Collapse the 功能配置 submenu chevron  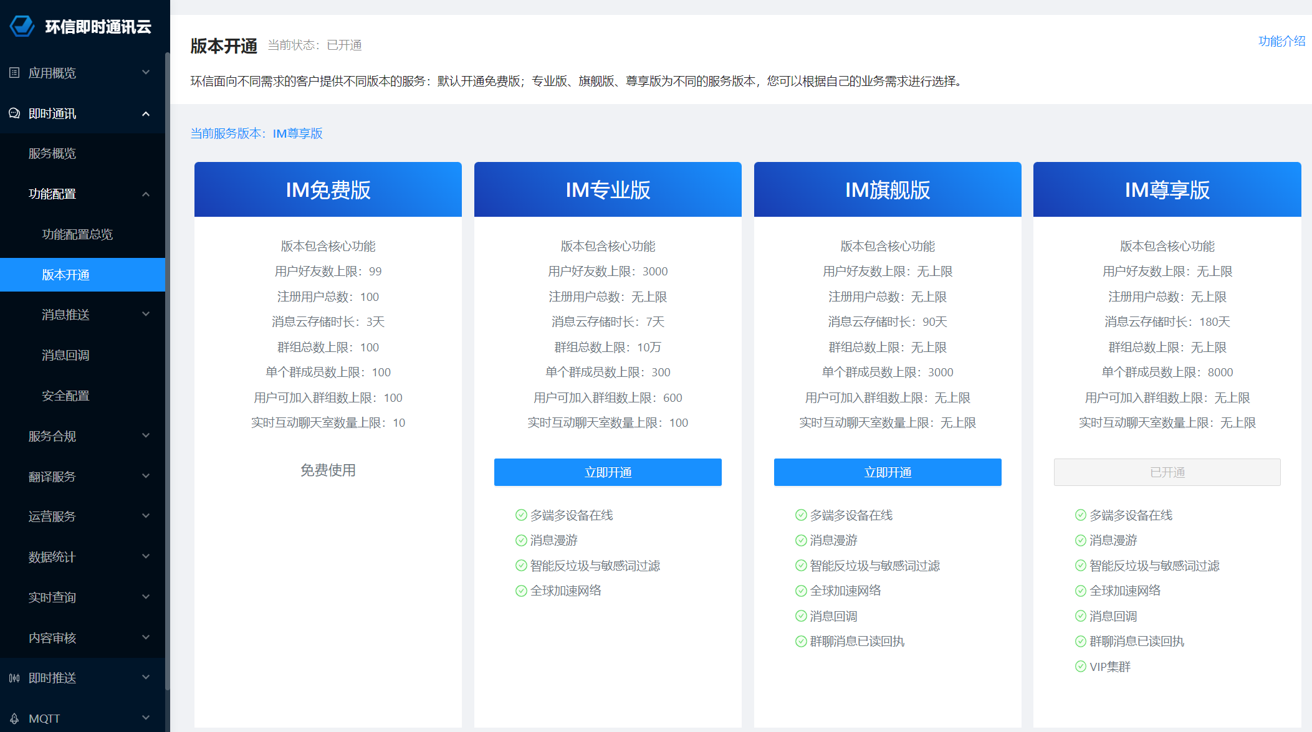(146, 194)
